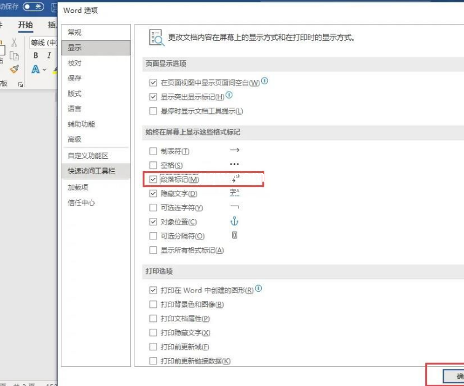464x386 pixels.
Task: Select 常规 category in Word options
Action: pyautogui.click(x=96, y=32)
